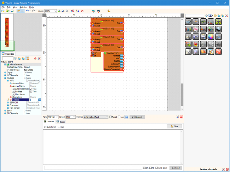The width and height of the screenshot is (230, 173).
Task: Click the Clear terminal button
Action: coord(174,126)
